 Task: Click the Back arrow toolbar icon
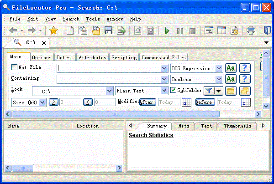(x=13, y=31)
